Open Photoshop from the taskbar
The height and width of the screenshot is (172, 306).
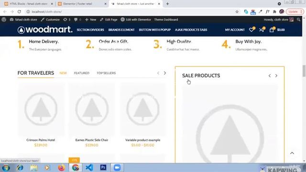103,167
